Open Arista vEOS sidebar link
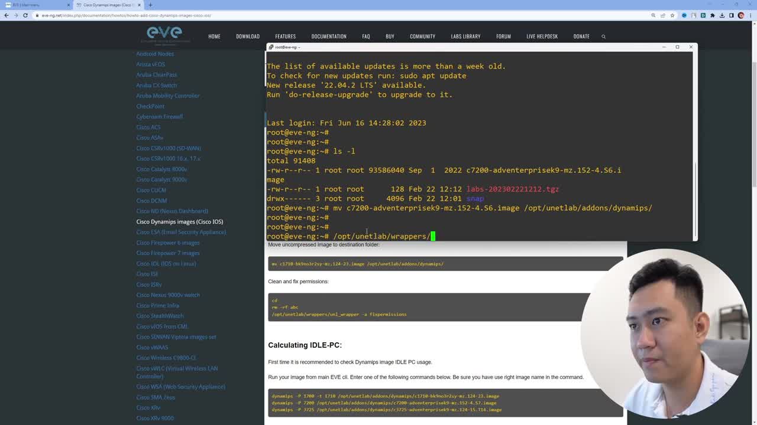Image resolution: width=757 pixels, height=425 pixels. 151,64
